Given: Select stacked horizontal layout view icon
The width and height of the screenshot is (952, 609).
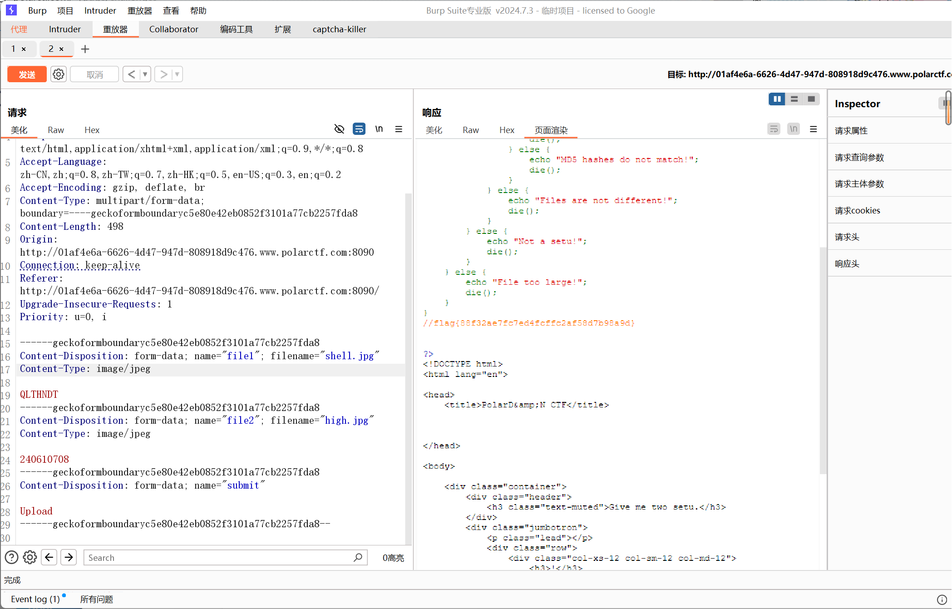Looking at the screenshot, I should coord(794,99).
